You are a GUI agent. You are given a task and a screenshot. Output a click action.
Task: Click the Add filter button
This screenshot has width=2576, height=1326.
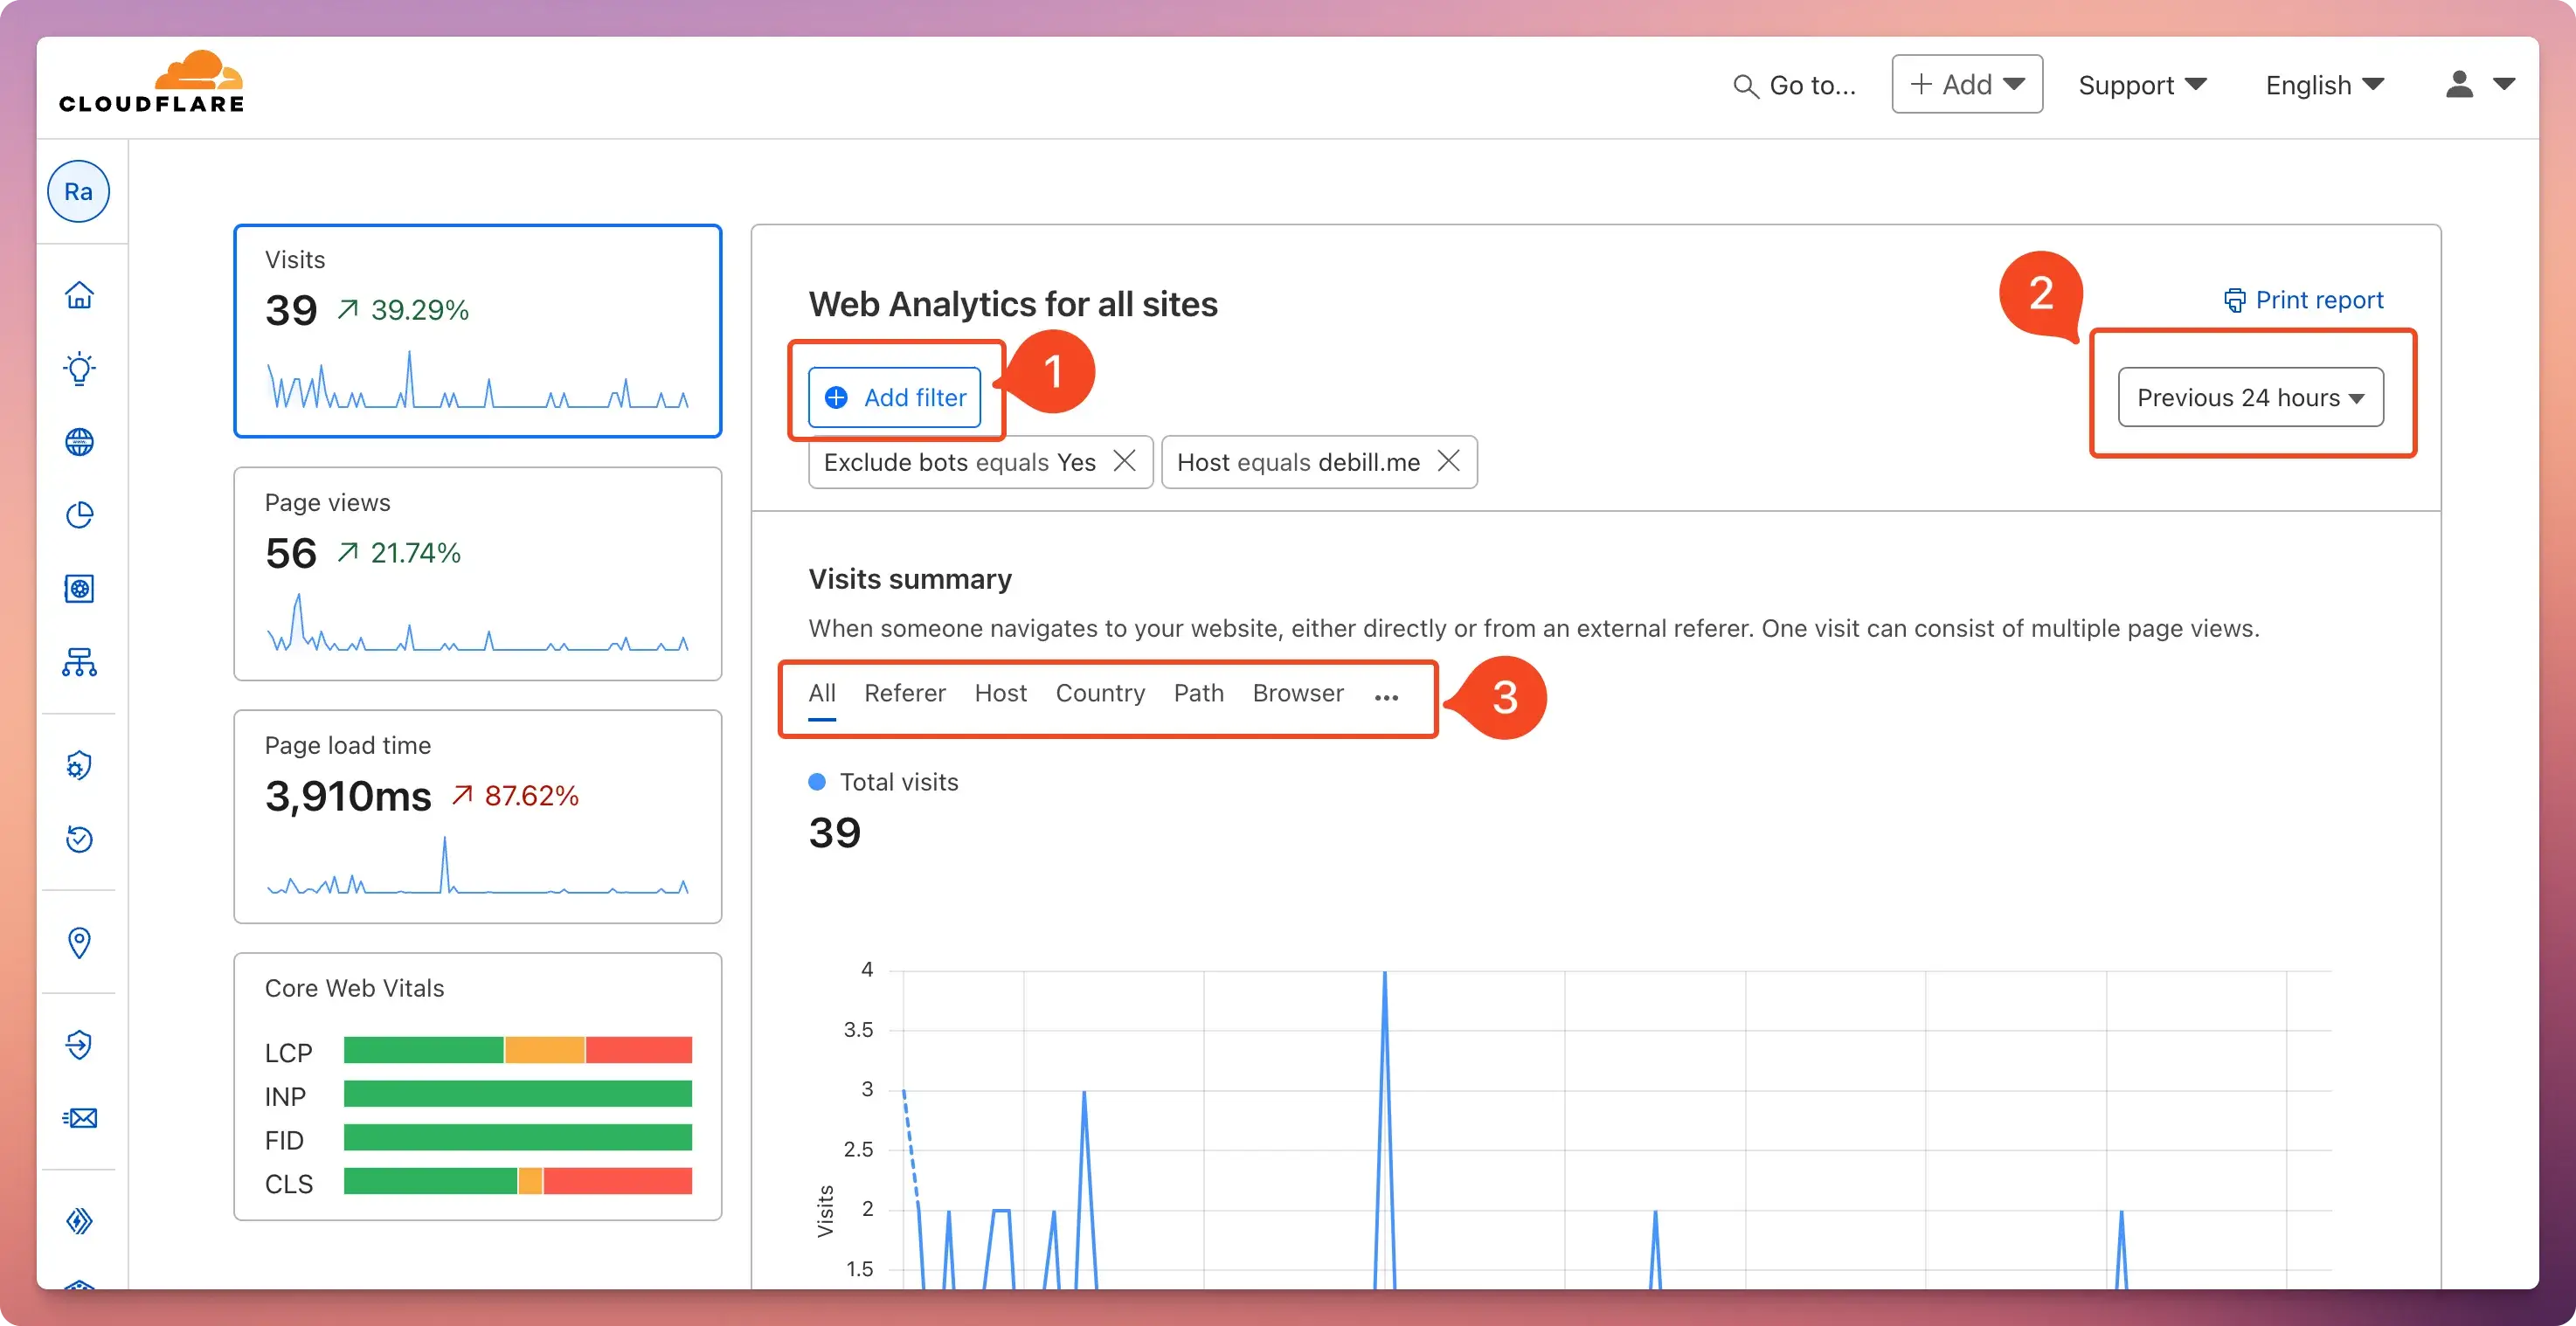[x=894, y=397]
